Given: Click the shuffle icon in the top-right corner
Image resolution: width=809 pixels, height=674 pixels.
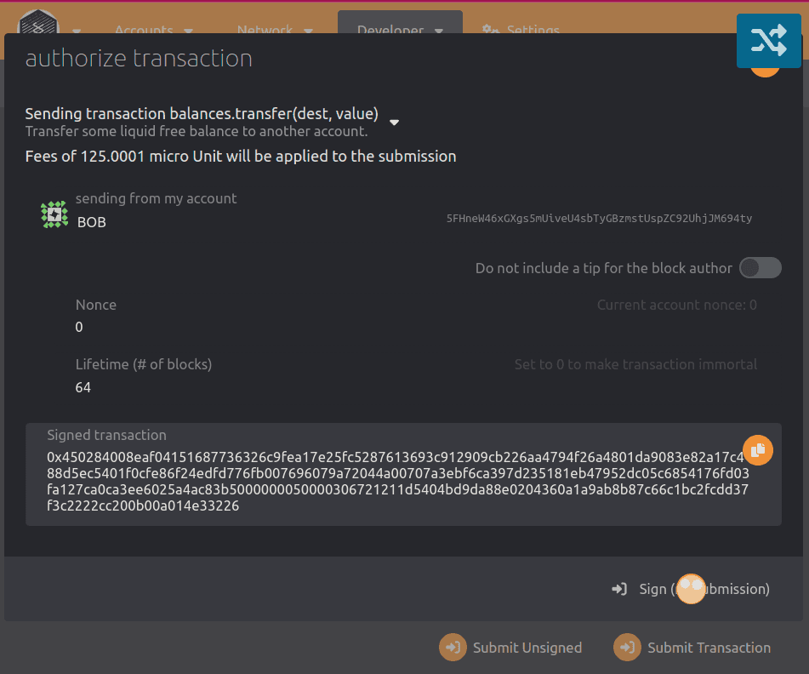Looking at the screenshot, I should click(x=768, y=40).
